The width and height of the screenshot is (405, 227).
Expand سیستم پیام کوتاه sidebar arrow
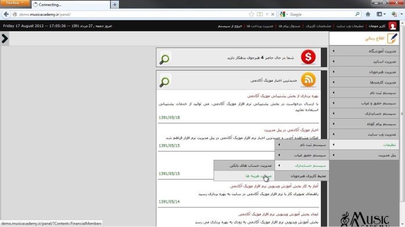point(334,124)
